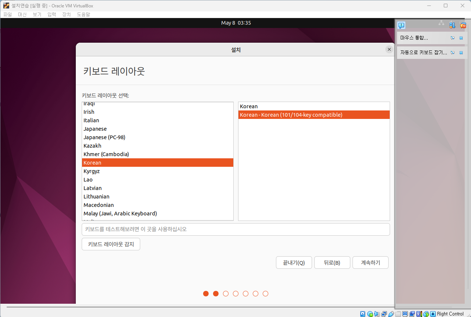Dismiss the 자동으로 키보드 잡기 notification
The height and width of the screenshot is (317, 471).
click(461, 53)
